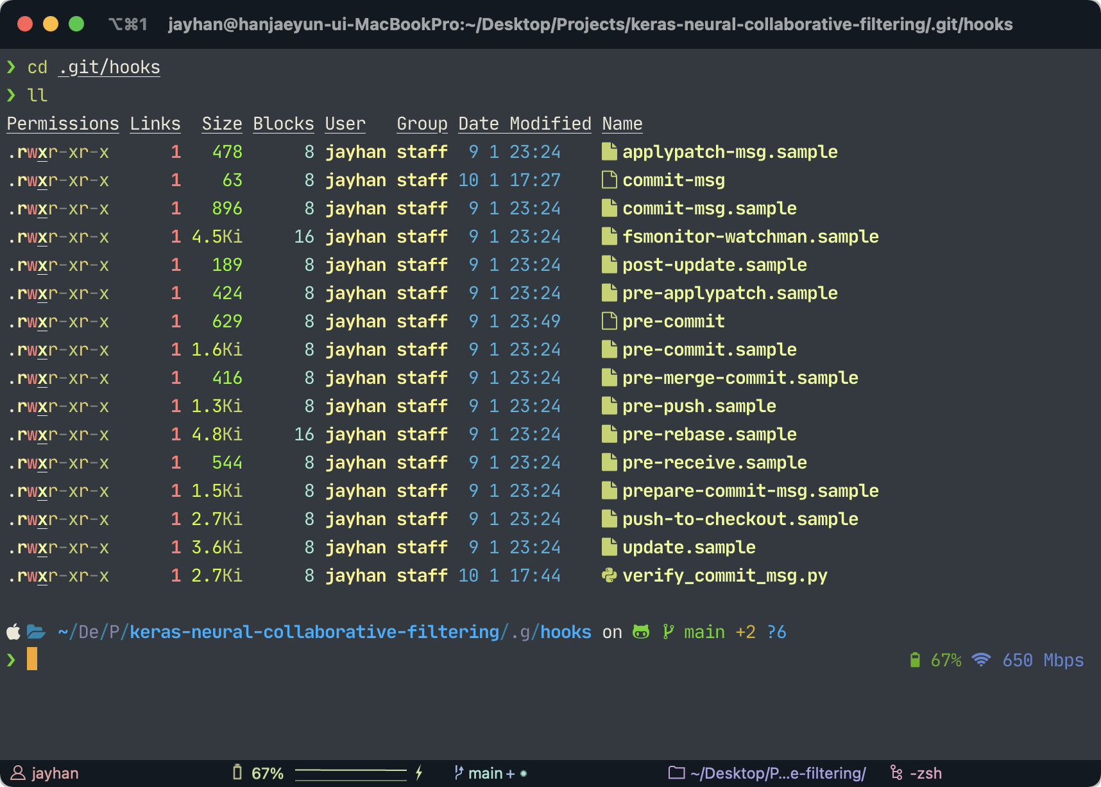Click the Apple logo in the prompt
Image resolution: width=1101 pixels, height=787 pixels.
13,632
